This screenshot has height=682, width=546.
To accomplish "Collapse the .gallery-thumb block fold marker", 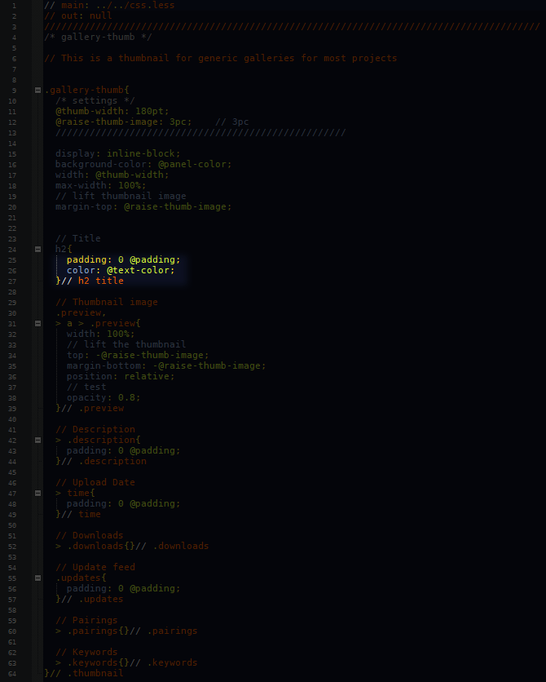I will tap(37, 90).
